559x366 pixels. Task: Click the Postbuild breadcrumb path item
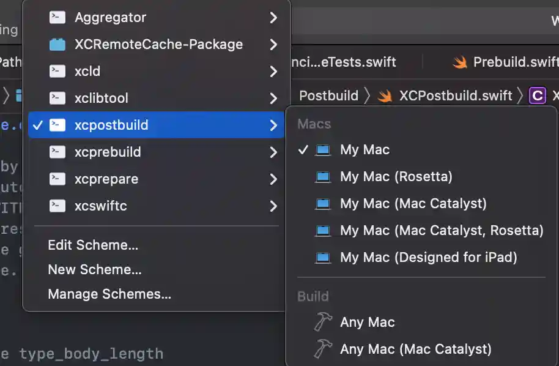click(x=328, y=96)
